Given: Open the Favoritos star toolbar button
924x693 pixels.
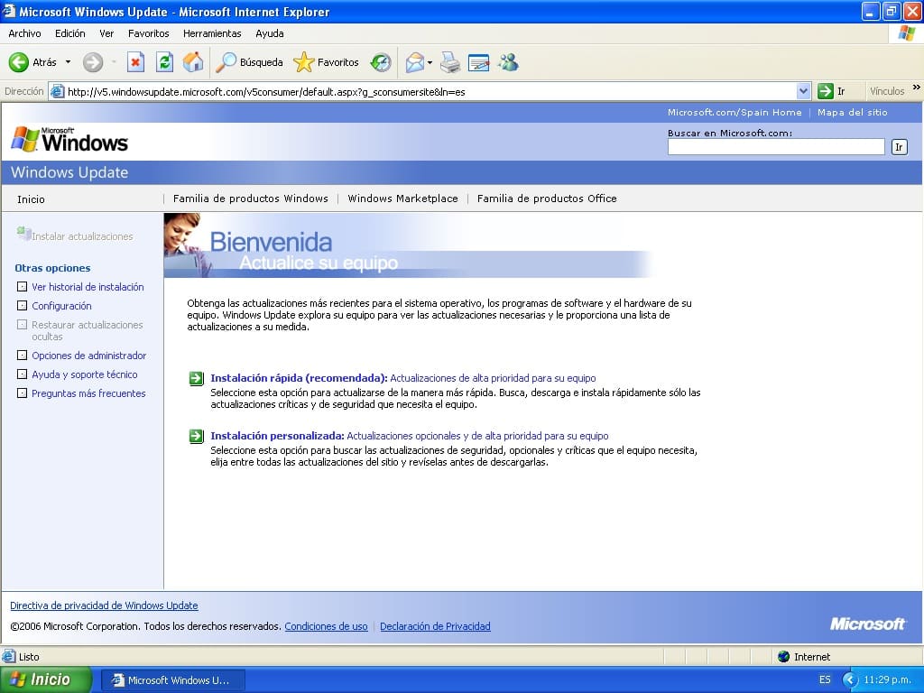Looking at the screenshot, I should [326, 62].
